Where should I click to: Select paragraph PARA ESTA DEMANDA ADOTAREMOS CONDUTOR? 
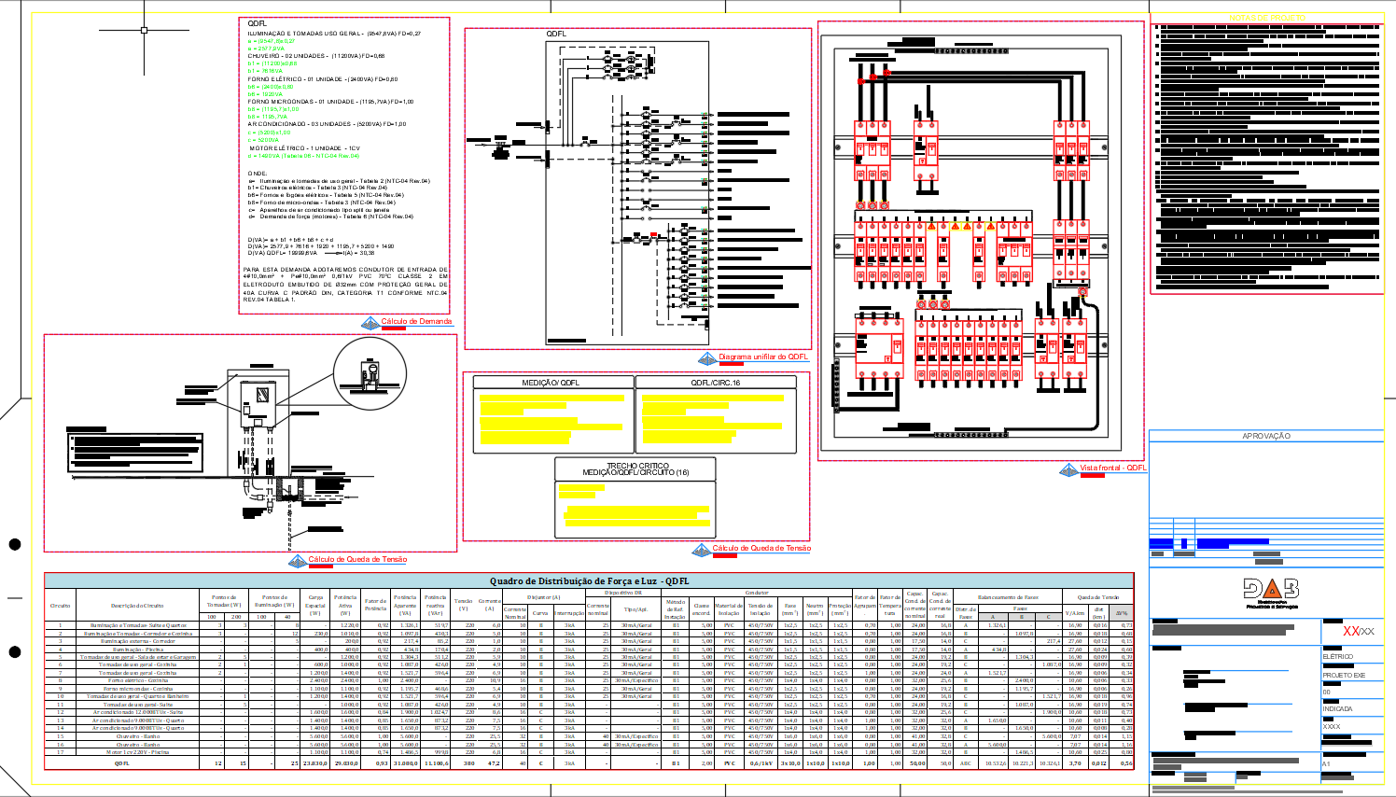point(345,285)
